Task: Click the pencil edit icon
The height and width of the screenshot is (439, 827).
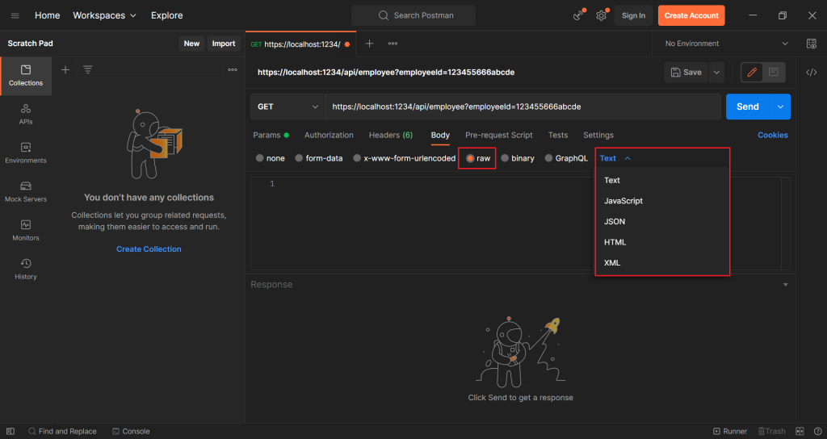Action: pos(752,72)
